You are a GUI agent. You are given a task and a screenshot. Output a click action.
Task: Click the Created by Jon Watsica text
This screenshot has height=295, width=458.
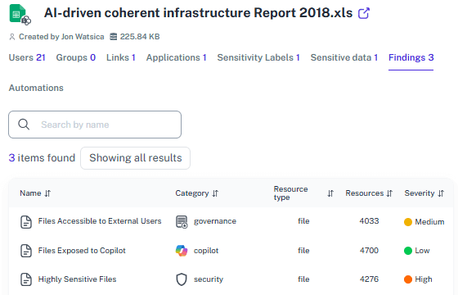[61, 37]
